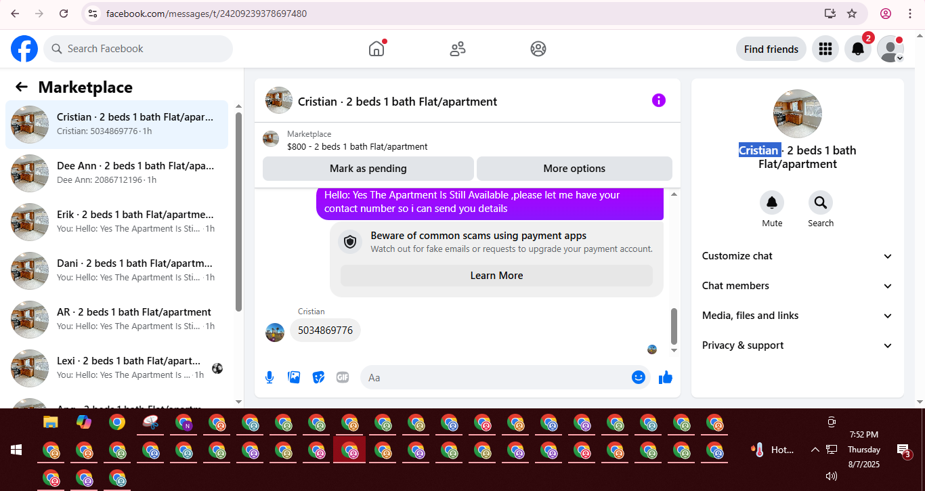
Task: Focus the Search Facebook field
Action: tap(138, 49)
